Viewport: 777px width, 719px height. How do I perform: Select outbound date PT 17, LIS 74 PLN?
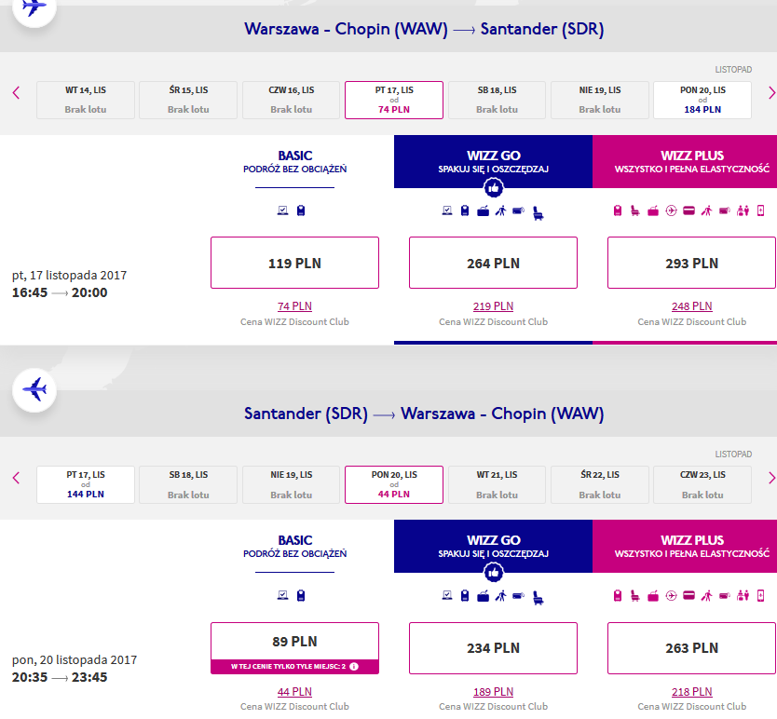point(394,100)
